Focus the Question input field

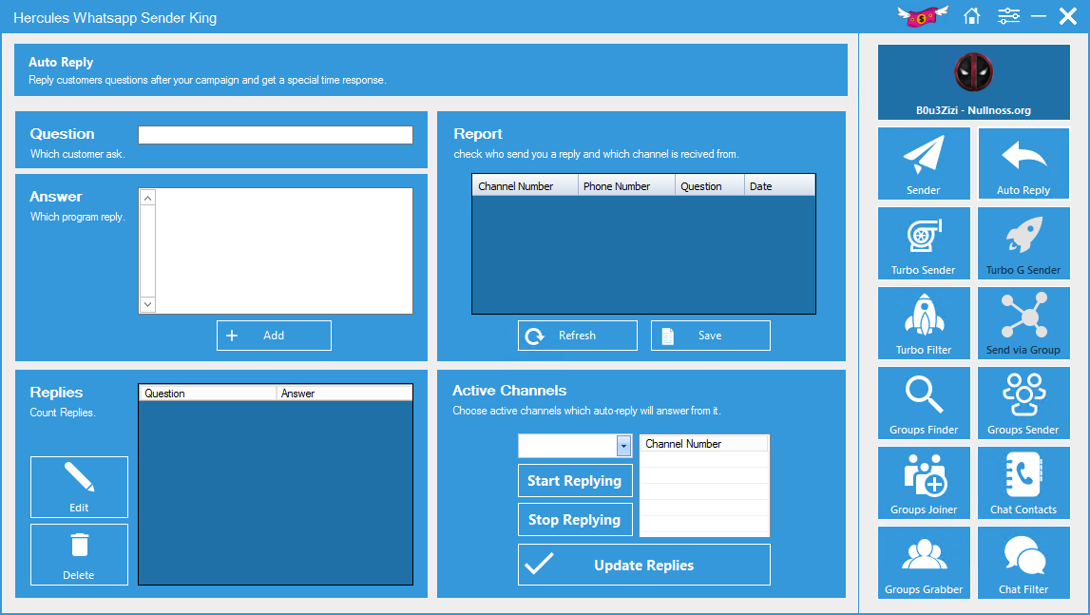[x=276, y=135]
